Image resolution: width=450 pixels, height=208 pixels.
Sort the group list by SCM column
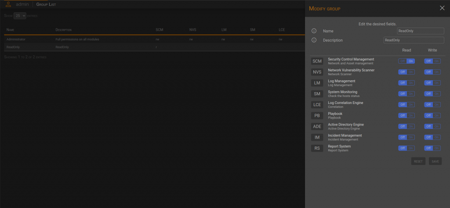159,30
